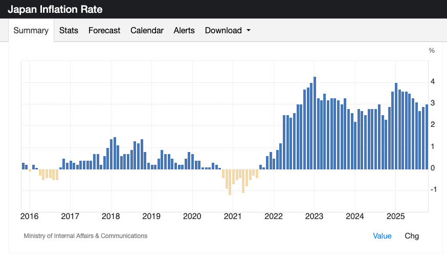Switch to the Stats tab
447x259 pixels.
pos(69,30)
